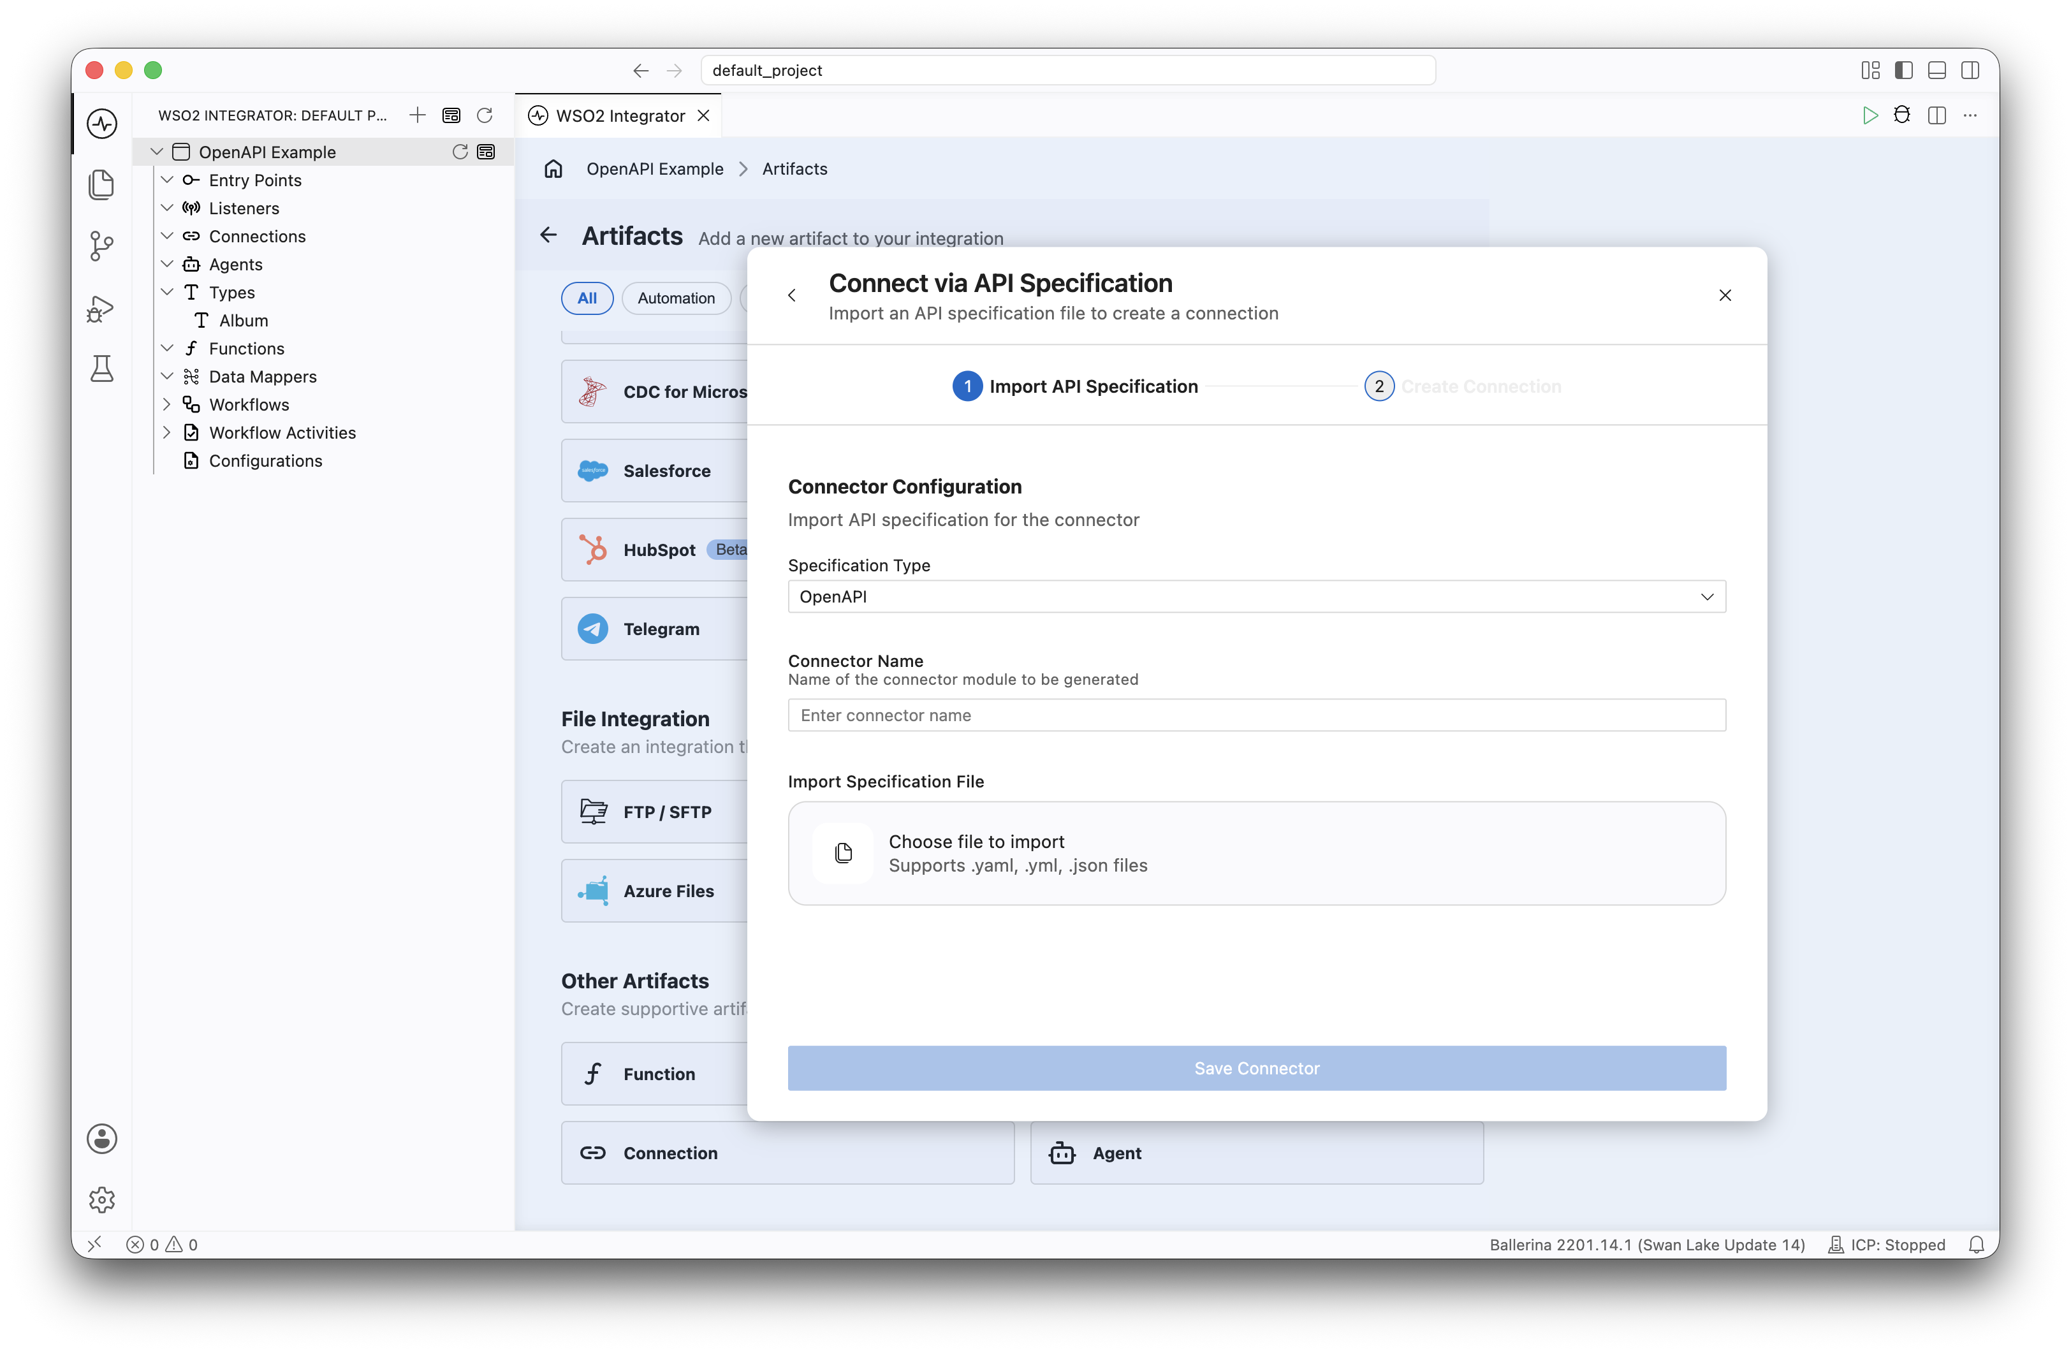Open the Testing flask icon

[x=102, y=369]
